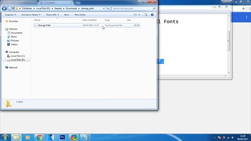Click the folder icon in the details pane
The height and width of the screenshot is (141, 251).
pyautogui.click(x=8, y=104)
